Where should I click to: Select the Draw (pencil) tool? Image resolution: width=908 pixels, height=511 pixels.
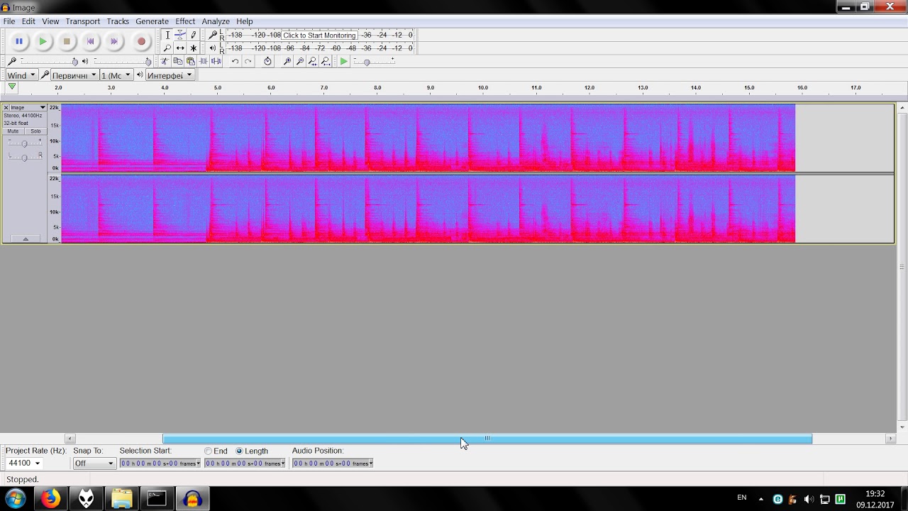[x=193, y=35]
